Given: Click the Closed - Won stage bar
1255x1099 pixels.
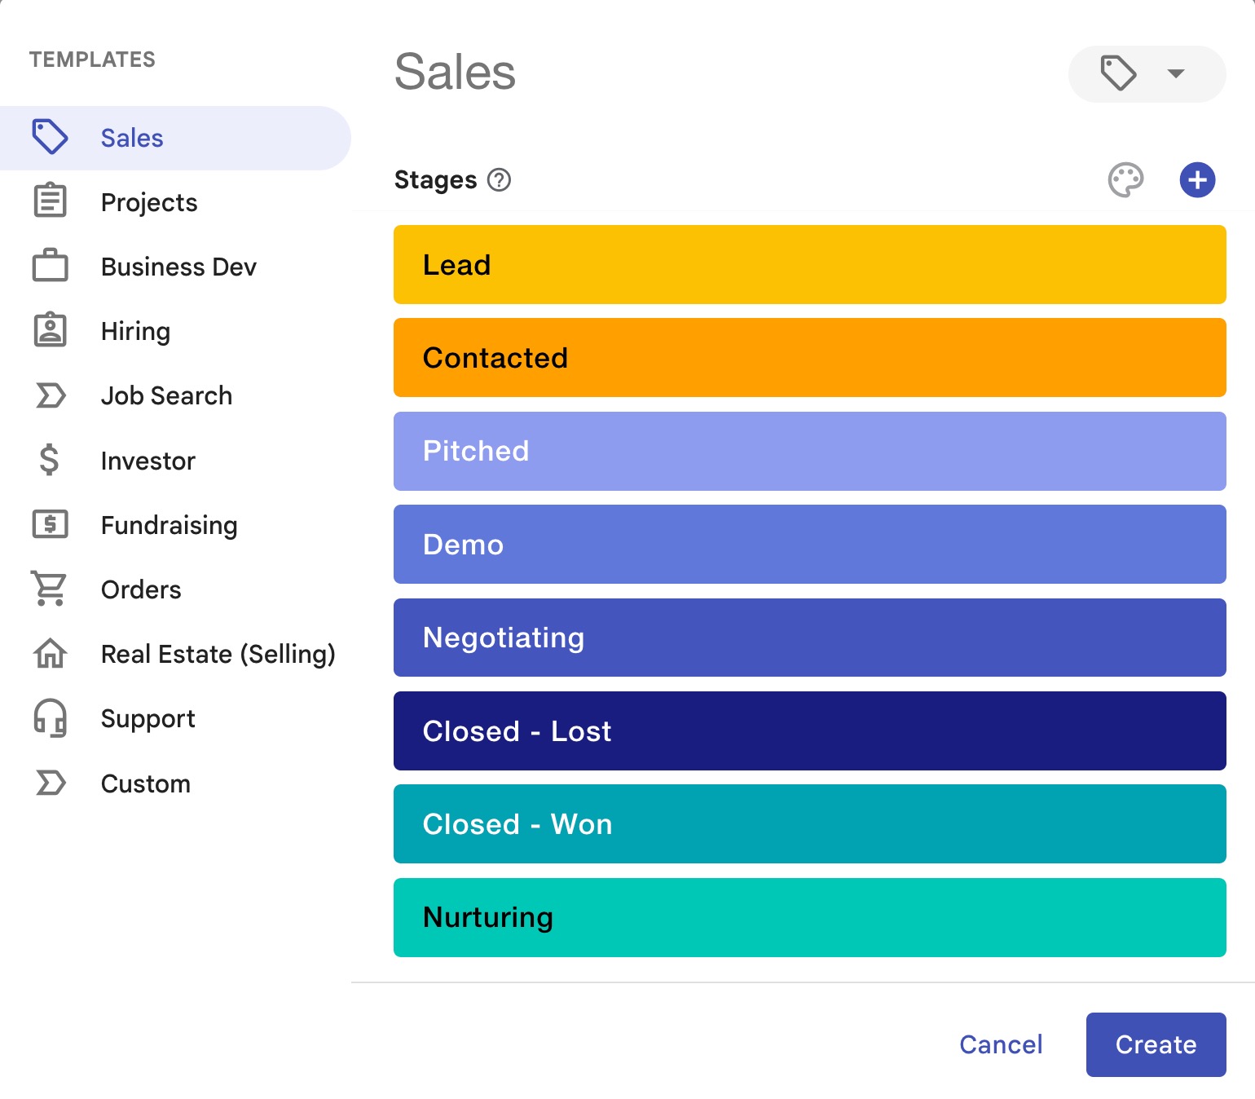Looking at the screenshot, I should tap(809, 823).
